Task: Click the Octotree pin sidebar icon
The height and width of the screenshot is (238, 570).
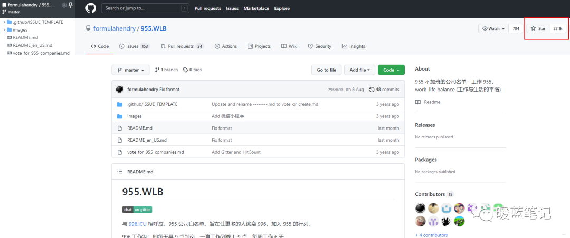Action: [71, 5]
